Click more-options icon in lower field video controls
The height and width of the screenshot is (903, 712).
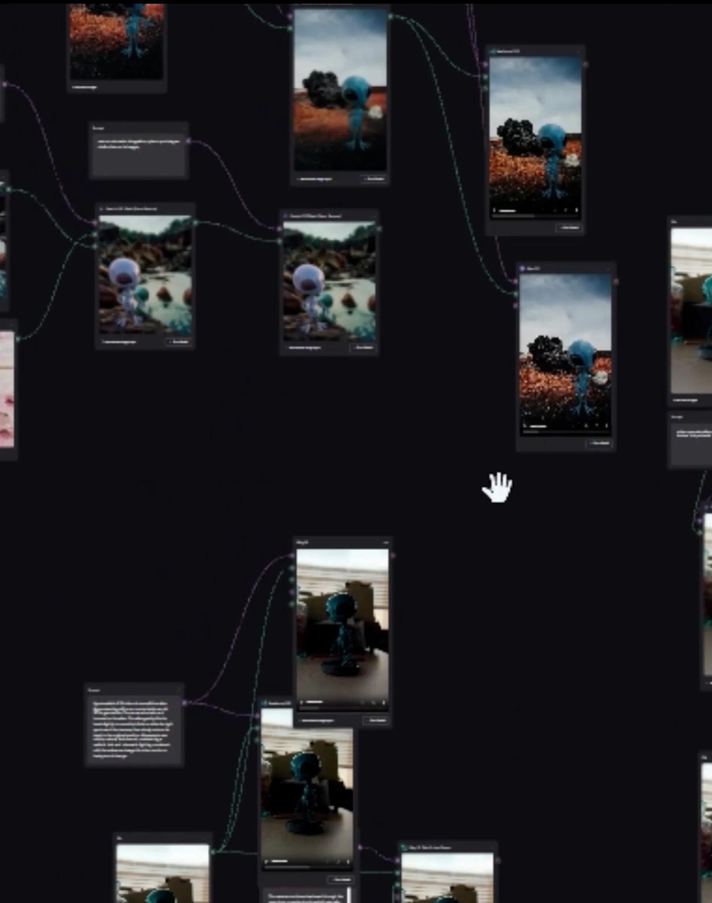tap(607, 426)
